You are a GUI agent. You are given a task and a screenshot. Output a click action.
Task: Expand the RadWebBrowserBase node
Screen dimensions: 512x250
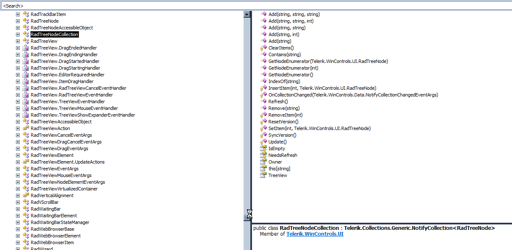pos(18,229)
